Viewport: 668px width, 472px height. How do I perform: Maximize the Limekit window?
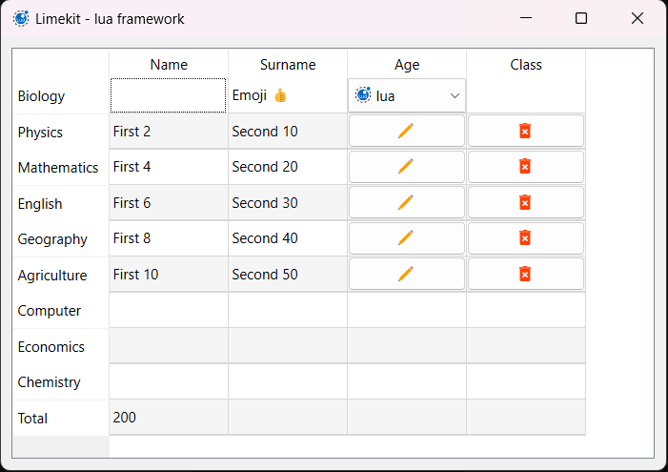[x=581, y=18]
